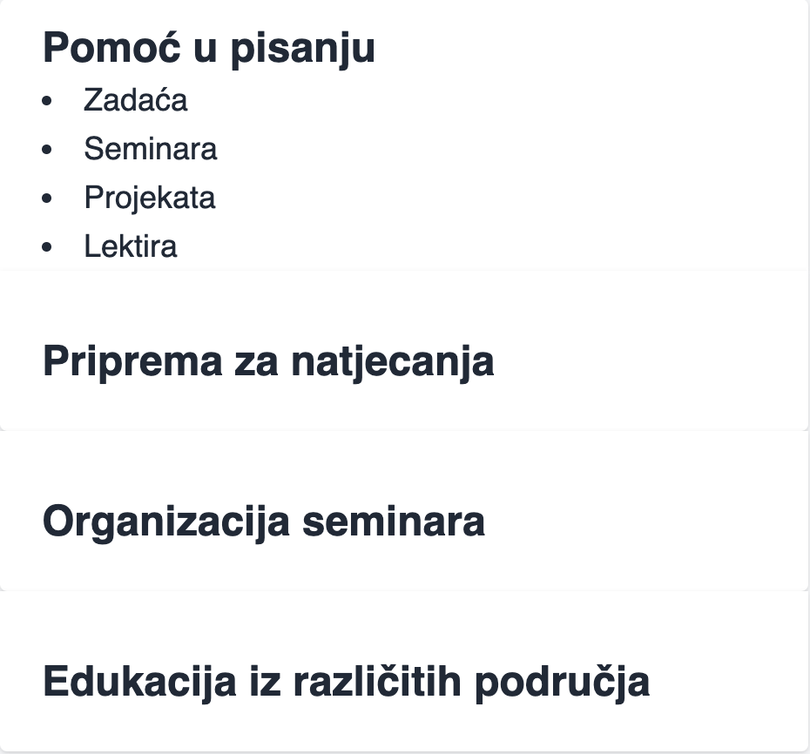810x754 pixels.
Task: Click the word "pisanju" in first heading
Action: coord(302,50)
